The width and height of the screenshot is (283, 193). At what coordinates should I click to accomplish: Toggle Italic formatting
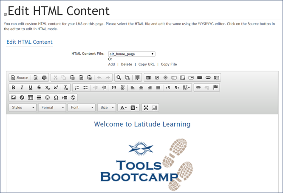coord(22,88)
